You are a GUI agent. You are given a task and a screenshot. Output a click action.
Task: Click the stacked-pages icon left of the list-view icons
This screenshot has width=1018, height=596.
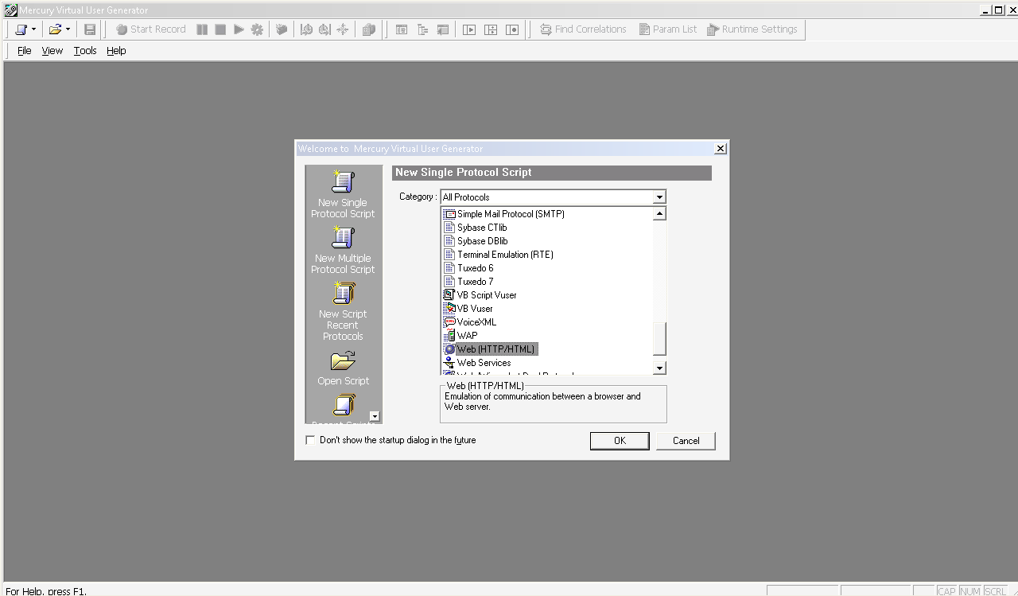tap(368, 29)
